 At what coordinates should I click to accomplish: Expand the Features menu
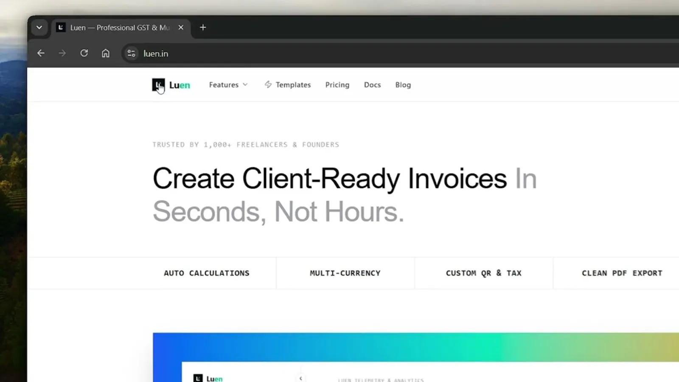click(228, 85)
